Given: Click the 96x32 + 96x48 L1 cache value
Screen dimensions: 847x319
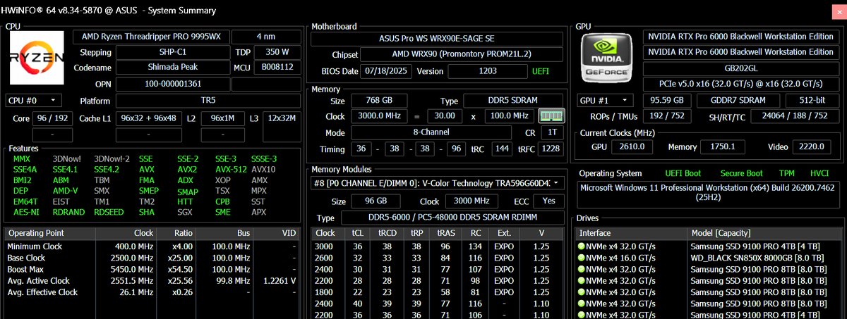Looking at the screenshot, I should tap(149, 118).
